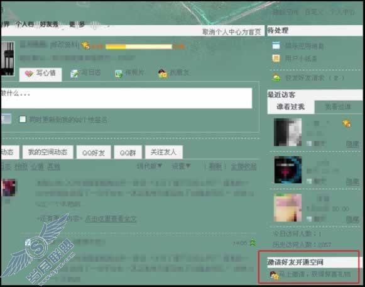Click the yellow notepad icon under 待处理
Viewport: 365px width, 287px height.
point(276,59)
